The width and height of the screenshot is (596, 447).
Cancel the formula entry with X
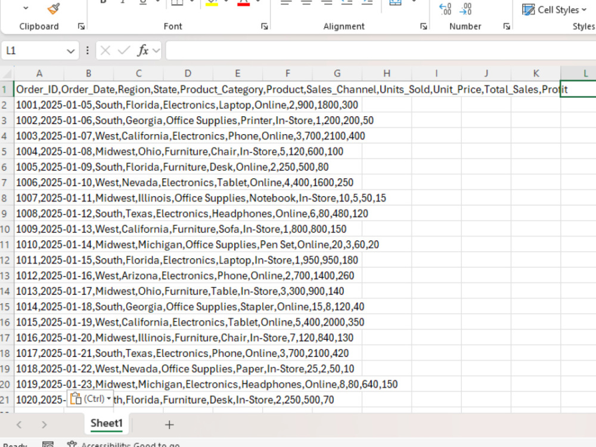click(105, 50)
